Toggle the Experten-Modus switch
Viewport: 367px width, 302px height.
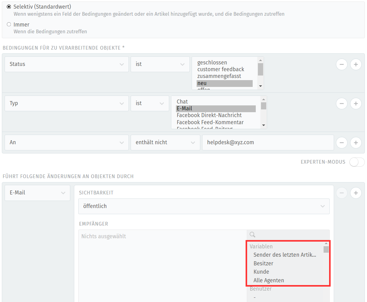357,162
